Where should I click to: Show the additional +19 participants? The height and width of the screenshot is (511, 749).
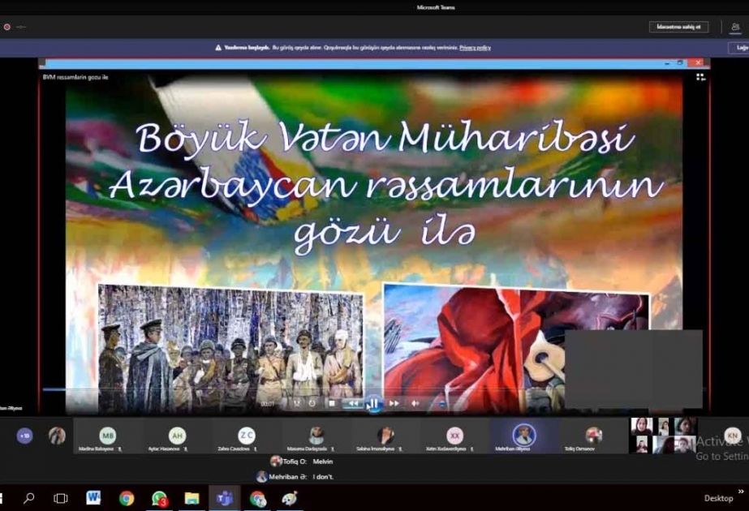pyautogui.click(x=24, y=436)
